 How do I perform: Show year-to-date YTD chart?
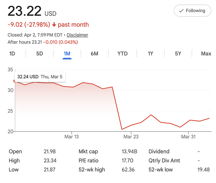(122, 53)
